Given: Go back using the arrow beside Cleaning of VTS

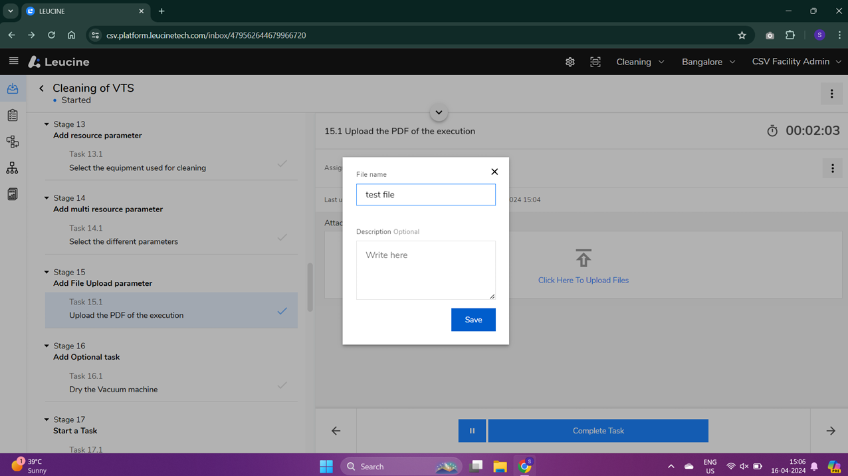Looking at the screenshot, I should 41,88.
